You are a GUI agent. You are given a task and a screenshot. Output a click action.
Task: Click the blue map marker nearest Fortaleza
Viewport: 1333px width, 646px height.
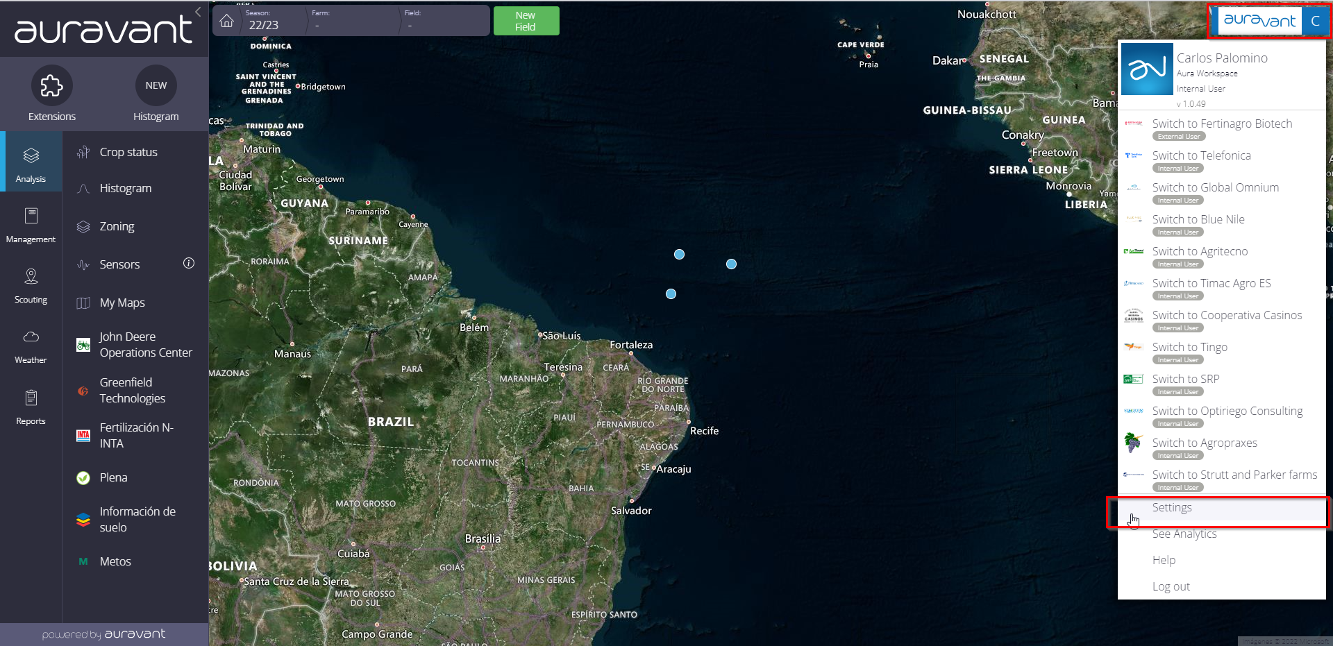[671, 294]
